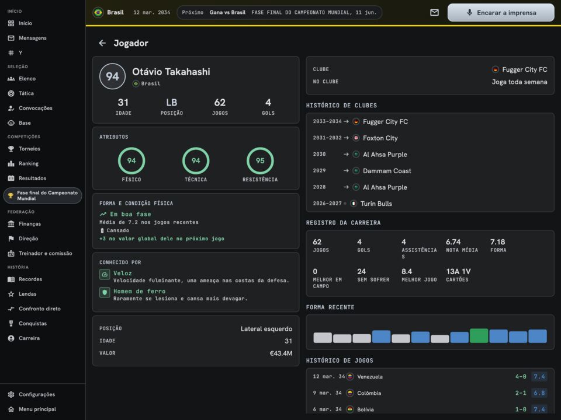Select Tática in the sidebar

click(x=43, y=93)
